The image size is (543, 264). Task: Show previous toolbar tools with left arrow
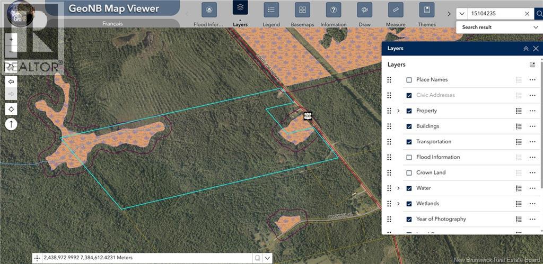[187, 14]
